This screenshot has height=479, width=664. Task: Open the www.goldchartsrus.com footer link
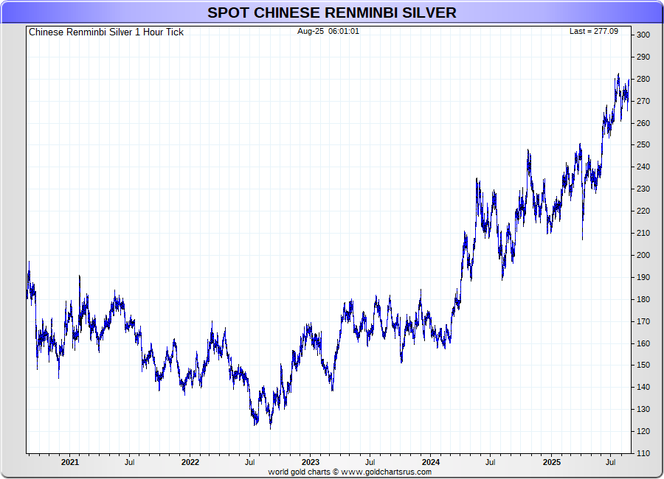(x=386, y=472)
